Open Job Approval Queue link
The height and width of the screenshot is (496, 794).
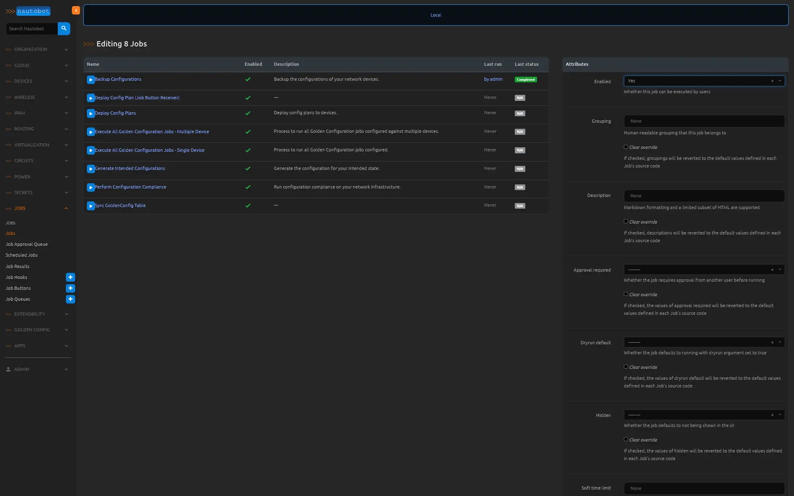click(x=27, y=244)
